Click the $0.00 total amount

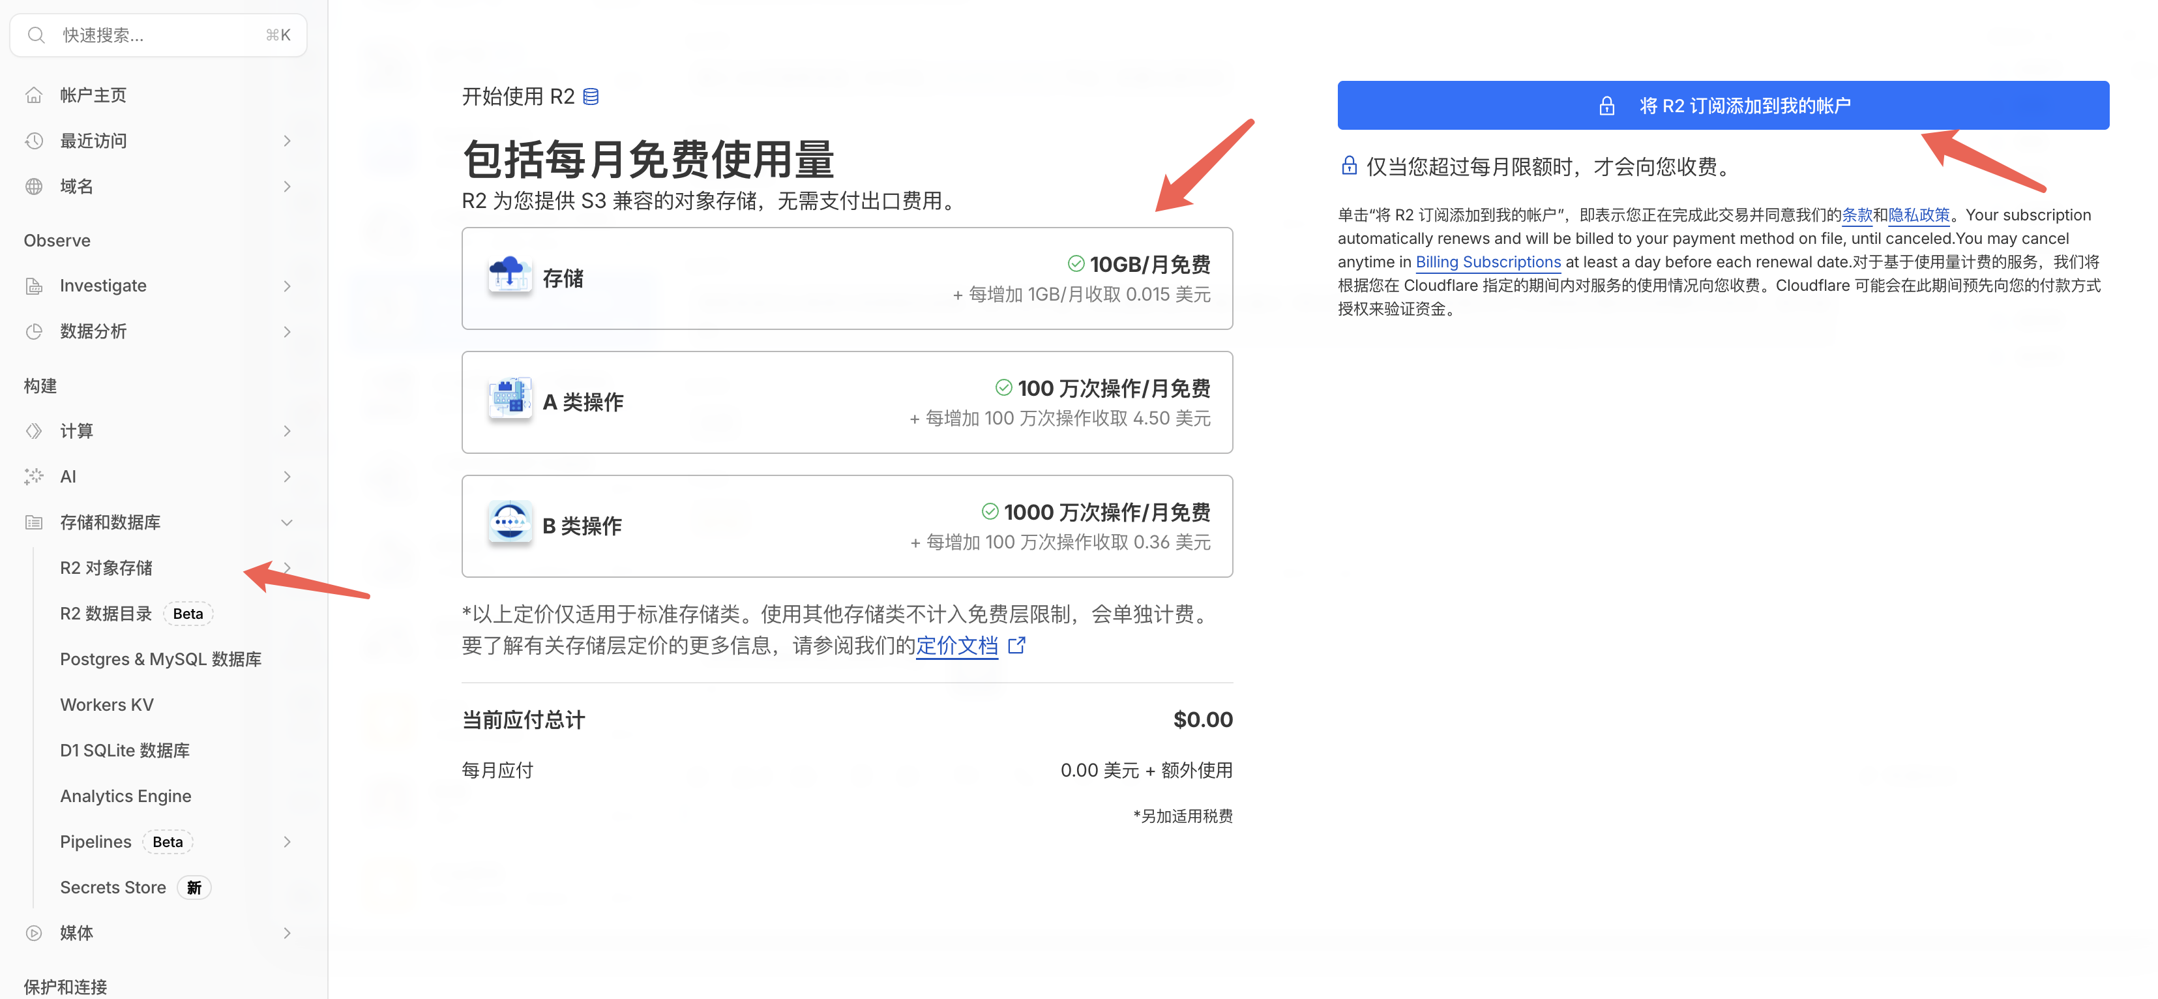tap(1203, 719)
